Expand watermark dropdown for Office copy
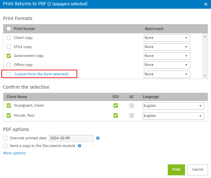This screenshot has height=178, width=211. pyautogui.click(x=167, y=65)
